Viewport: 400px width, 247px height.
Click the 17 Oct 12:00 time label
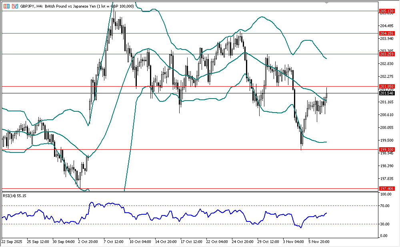click(x=191, y=242)
